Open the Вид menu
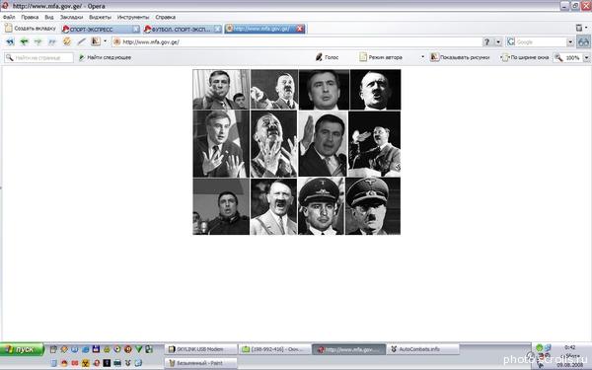Viewport: 592px width, 370px height. [x=49, y=17]
